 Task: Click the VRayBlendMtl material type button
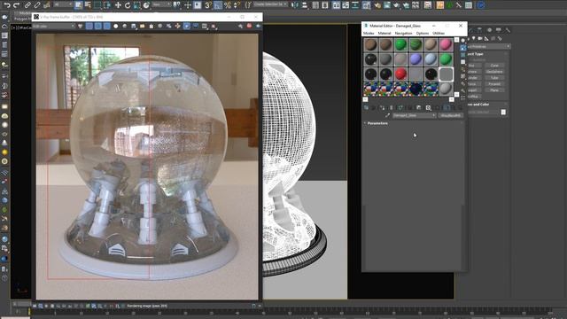pyautogui.click(x=451, y=115)
